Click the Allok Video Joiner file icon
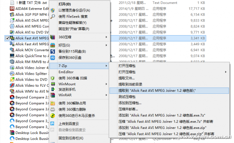Screen dimensions: 234x143 [12, 68]
